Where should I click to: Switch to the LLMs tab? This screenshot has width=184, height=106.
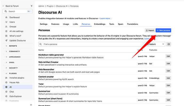(x=75, y=24)
